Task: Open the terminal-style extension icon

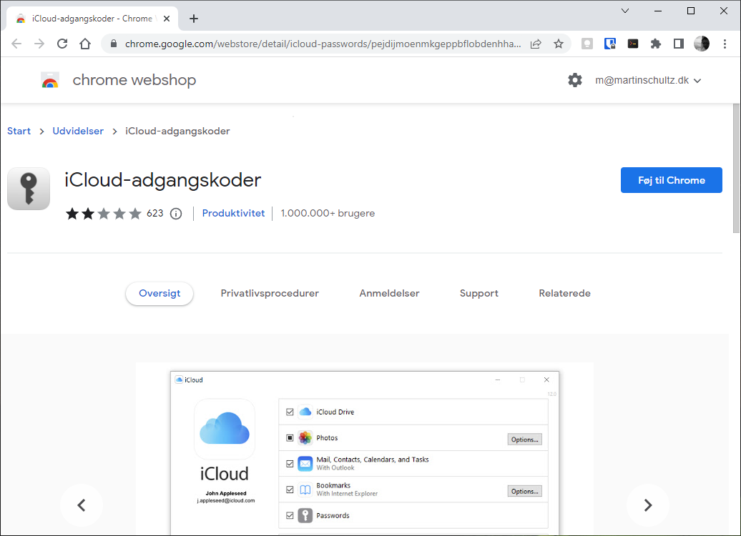Action: click(x=633, y=44)
